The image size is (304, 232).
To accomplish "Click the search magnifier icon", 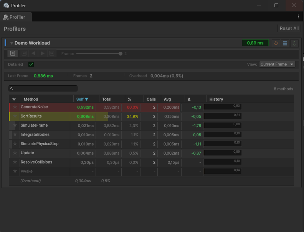I will point(12,88).
